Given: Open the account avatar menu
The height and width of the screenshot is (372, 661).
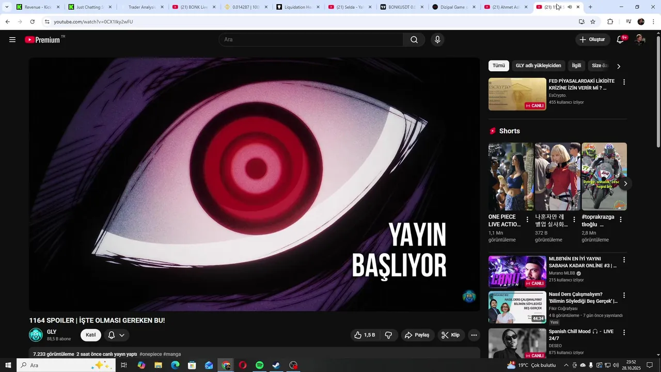Looking at the screenshot, I should click(x=640, y=40).
